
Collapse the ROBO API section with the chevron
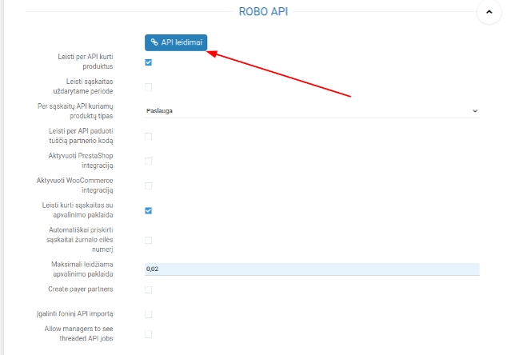(489, 12)
